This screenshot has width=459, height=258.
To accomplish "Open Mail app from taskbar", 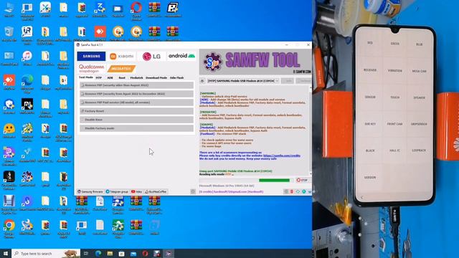I will 133,253.
